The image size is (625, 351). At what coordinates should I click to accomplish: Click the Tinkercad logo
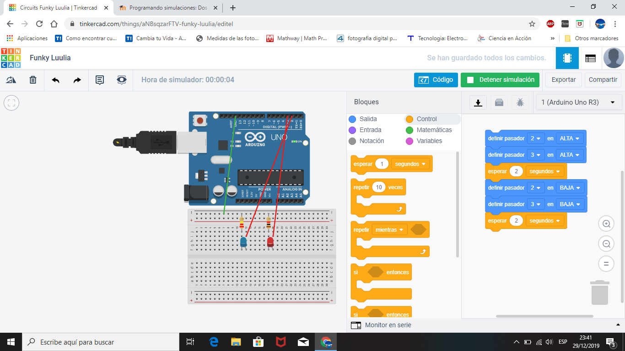pyautogui.click(x=11, y=58)
